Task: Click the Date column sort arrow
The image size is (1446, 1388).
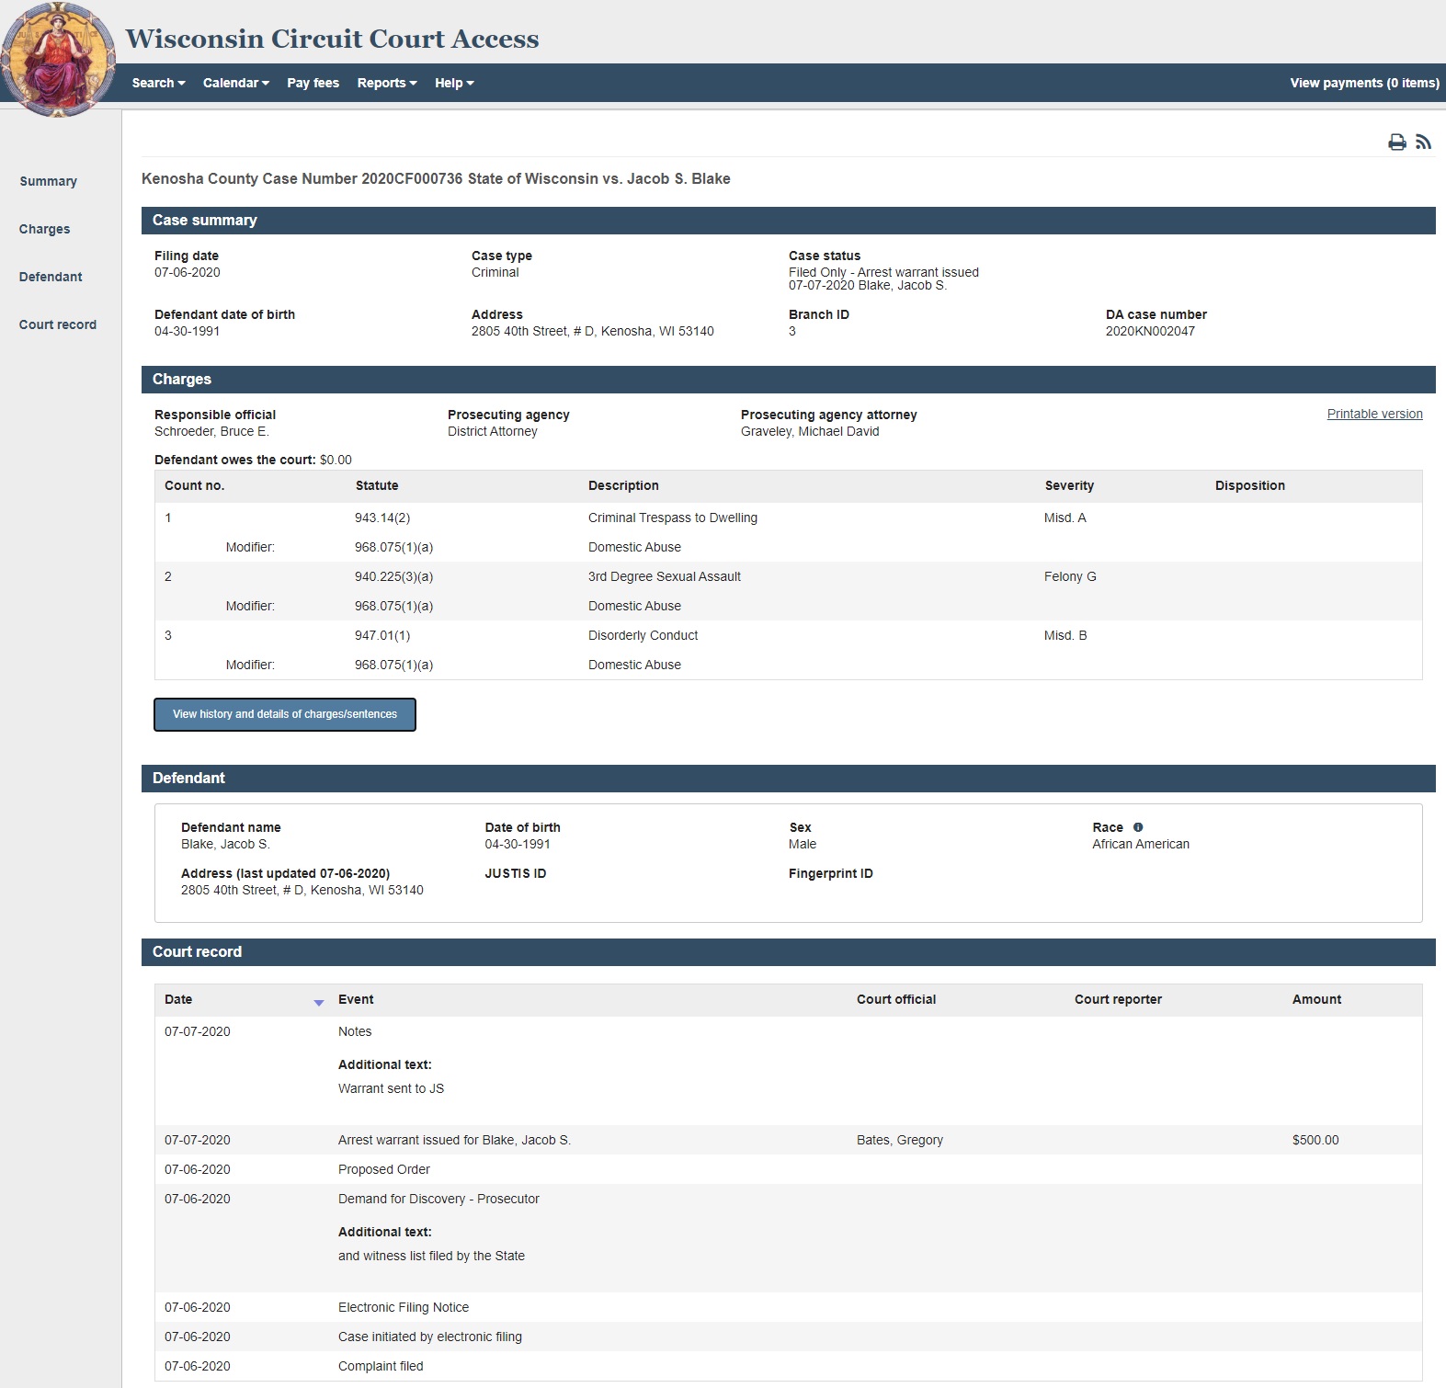Action: click(x=319, y=1003)
